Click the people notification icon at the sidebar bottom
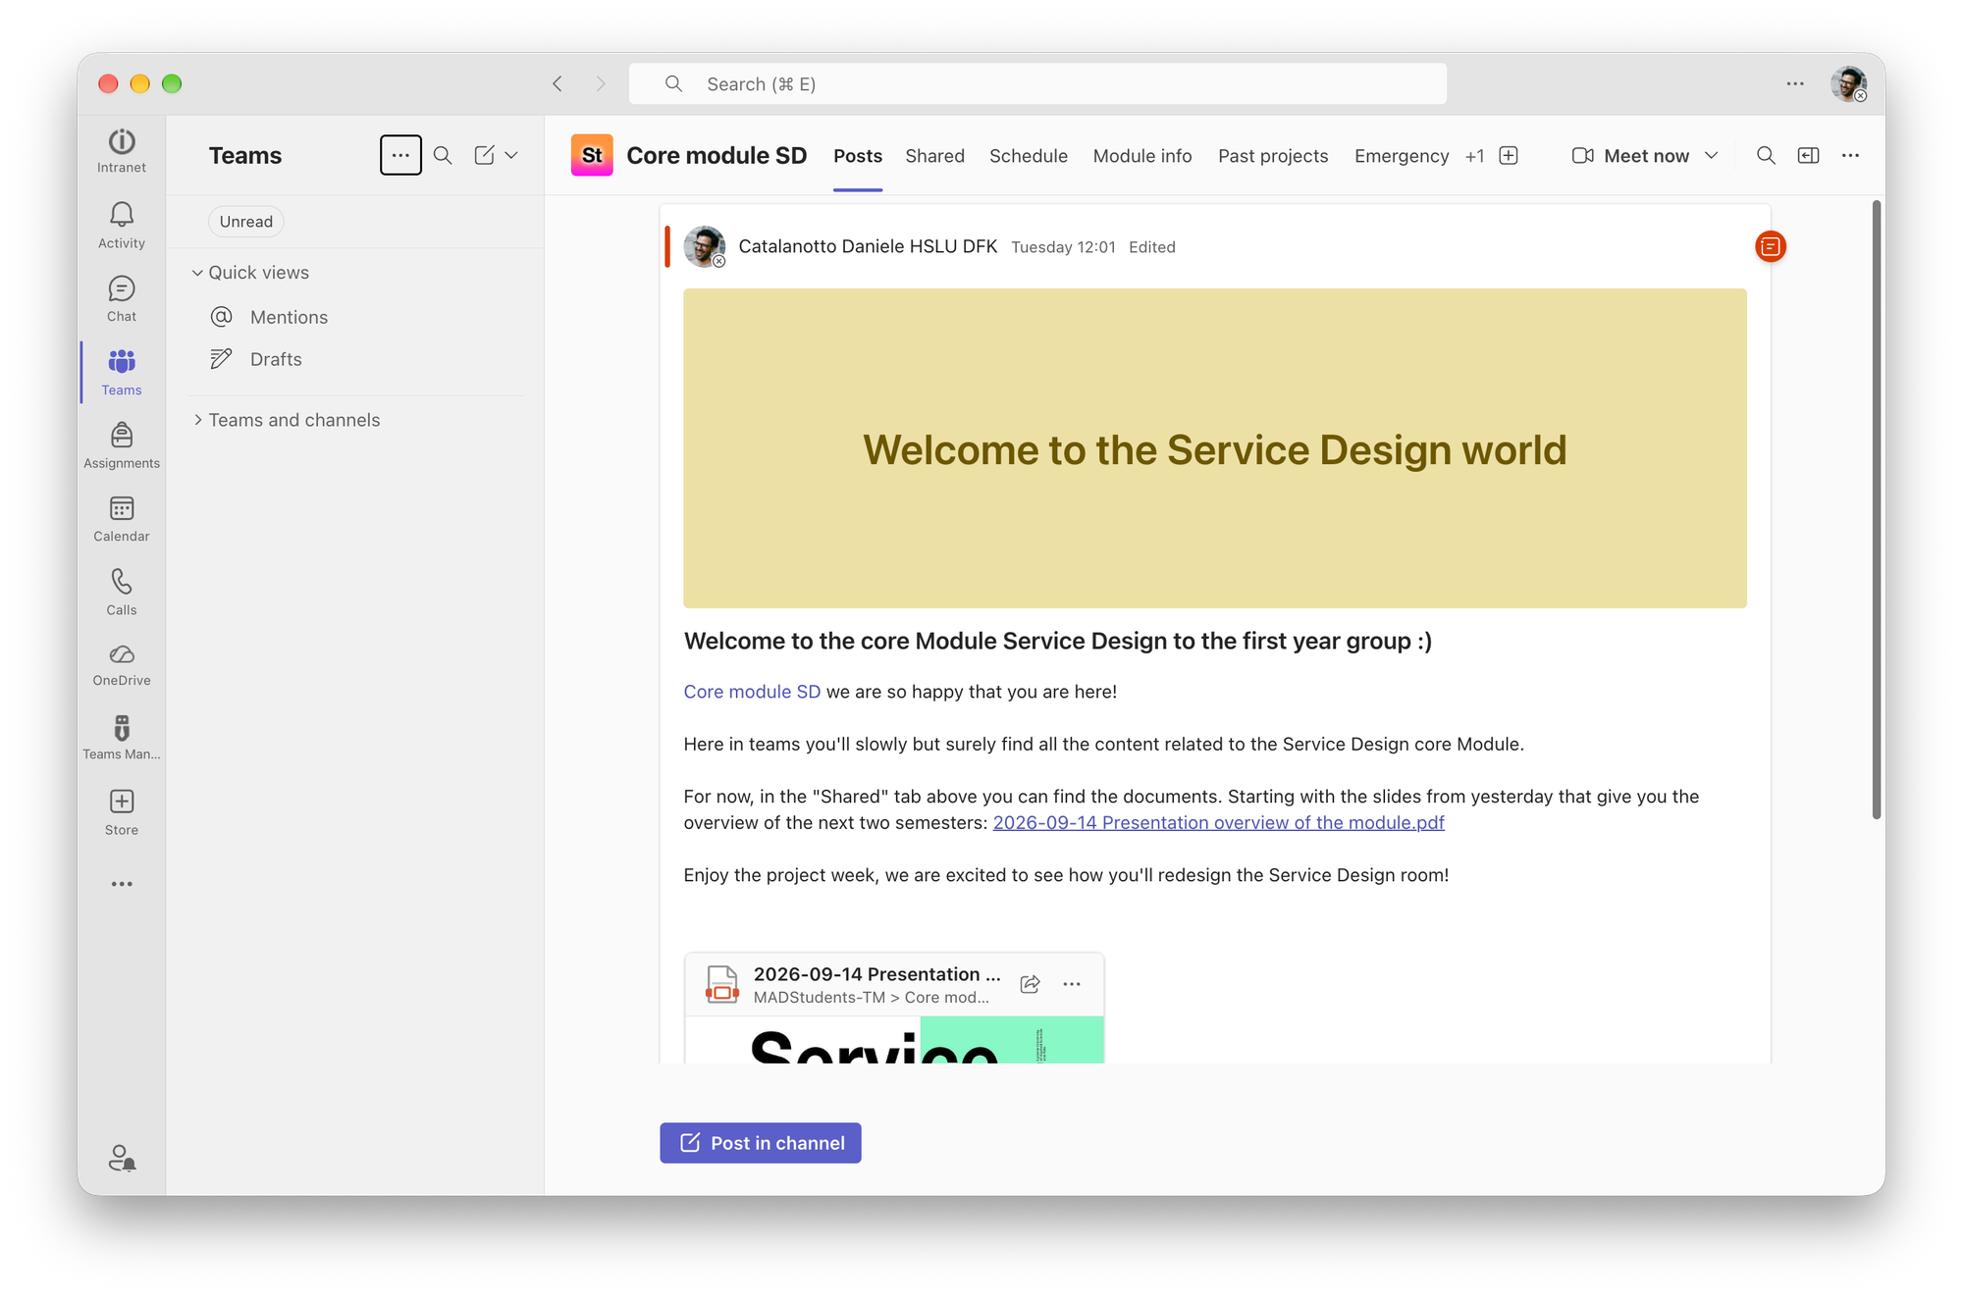Image resolution: width=1963 pixels, height=1298 pixels. point(122,1159)
